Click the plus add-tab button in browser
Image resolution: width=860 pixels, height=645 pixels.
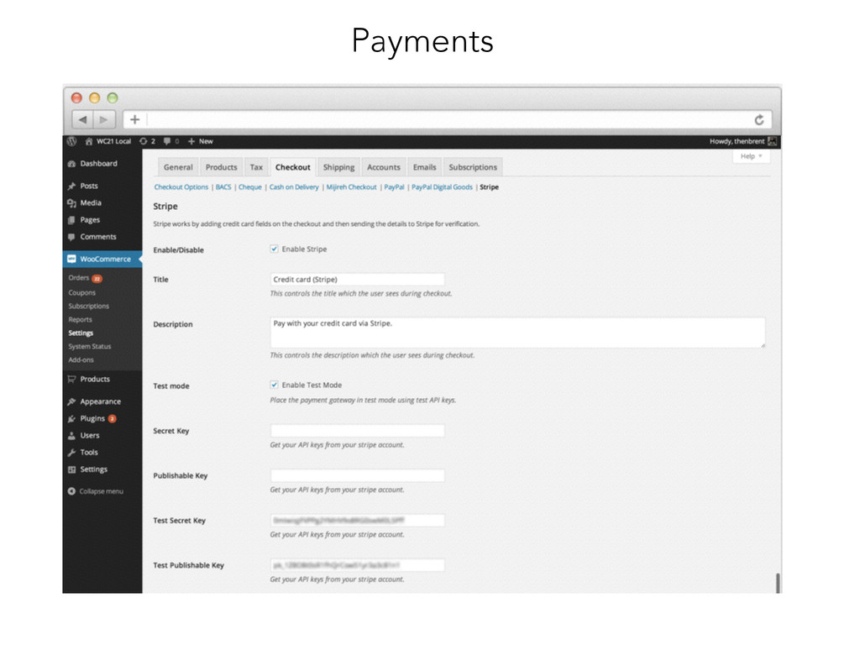click(135, 119)
